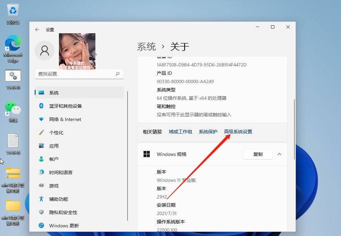Click the sidebar navigation scrollbar
This screenshot has width=341, height=236.
click(128, 156)
